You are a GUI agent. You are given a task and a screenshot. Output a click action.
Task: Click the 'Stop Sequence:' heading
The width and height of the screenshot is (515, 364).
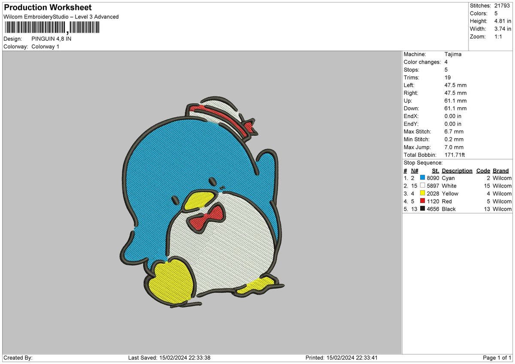(423, 163)
